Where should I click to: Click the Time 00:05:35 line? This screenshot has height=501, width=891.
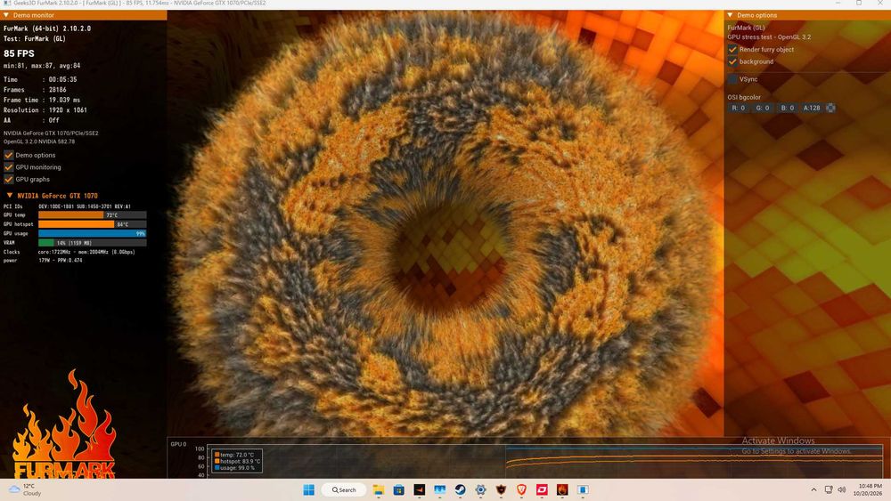tap(40, 79)
